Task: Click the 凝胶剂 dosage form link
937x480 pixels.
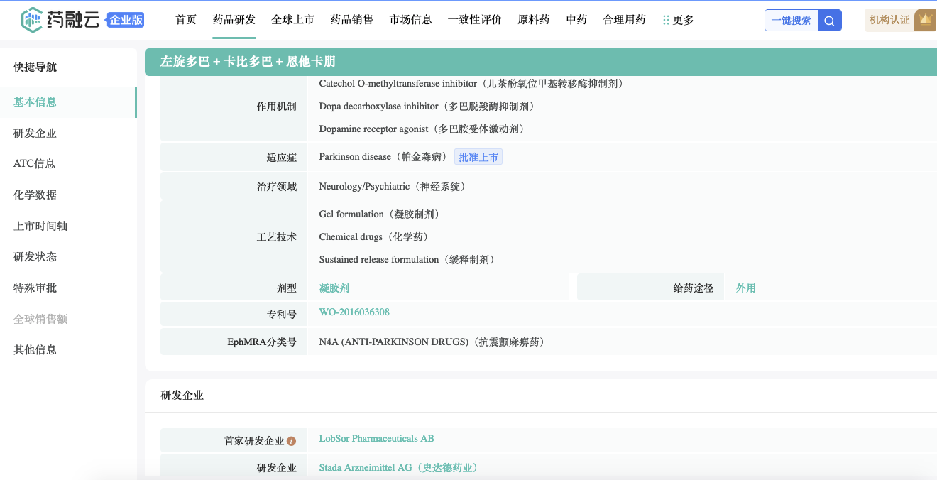Action: [x=334, y=288]
